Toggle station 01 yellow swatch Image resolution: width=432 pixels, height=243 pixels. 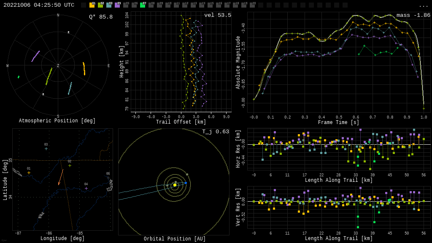tap(92, 5)
